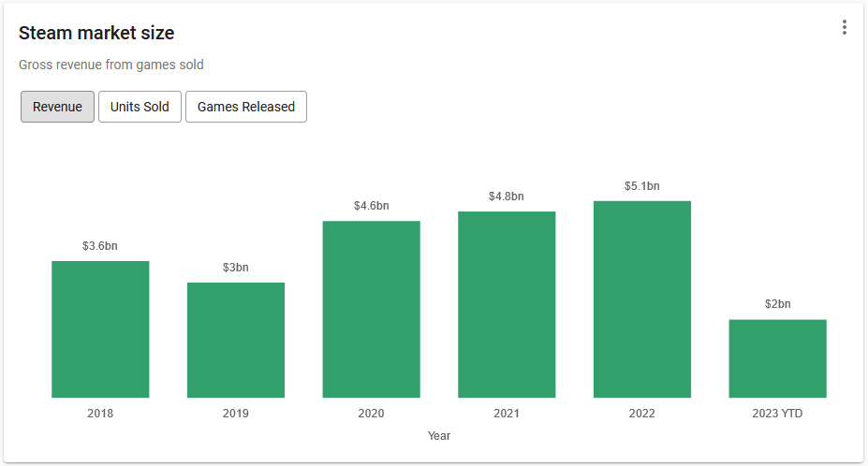Click the 2020 revenue bar
Image resolution: width=868 pixels, height=466 pixels.
point(372,310)
